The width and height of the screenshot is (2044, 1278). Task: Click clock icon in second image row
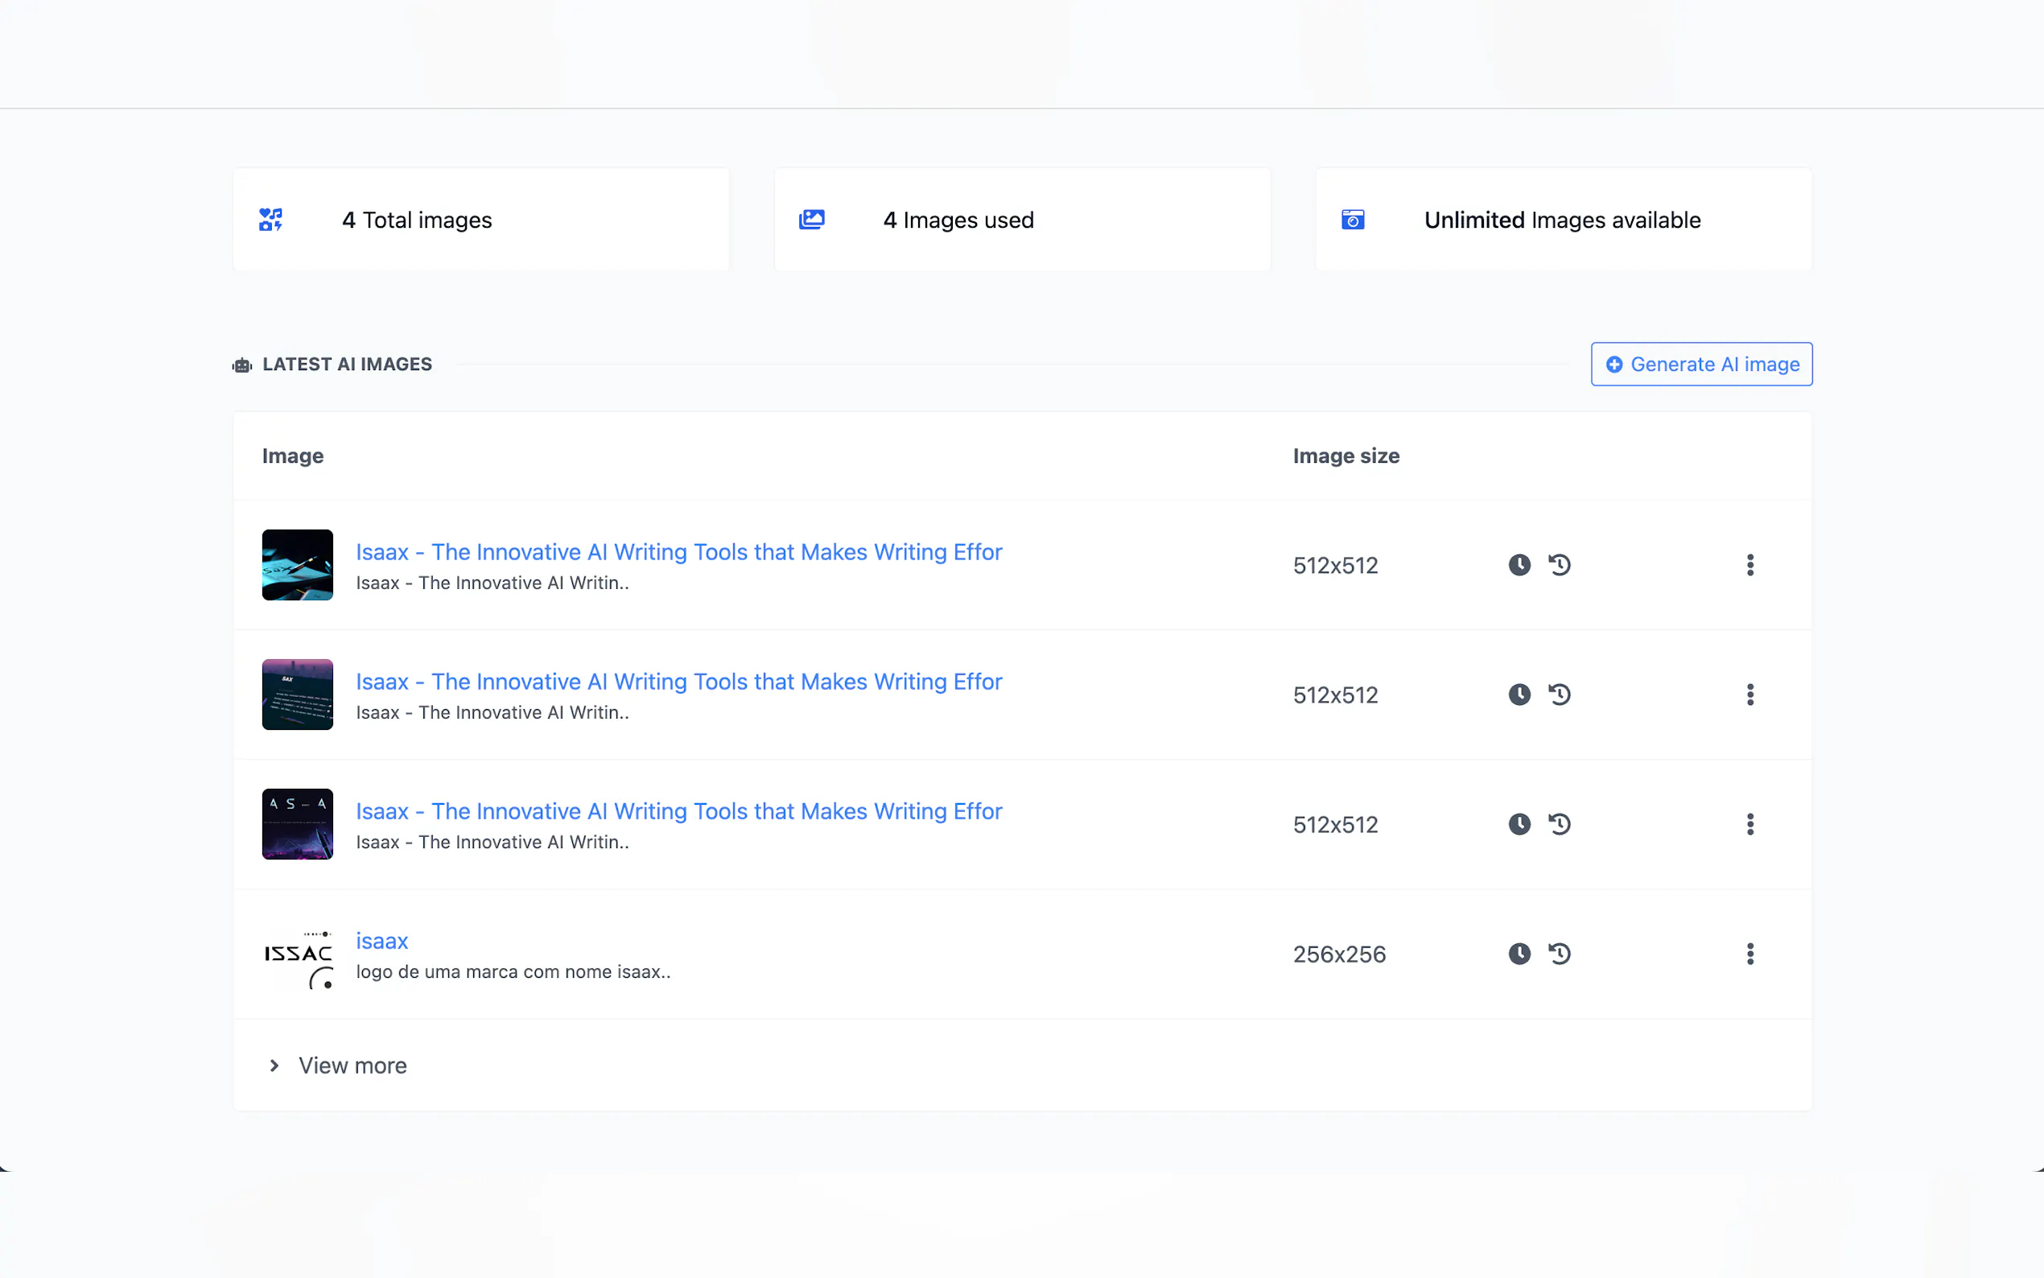click(x=1519, y=695)
